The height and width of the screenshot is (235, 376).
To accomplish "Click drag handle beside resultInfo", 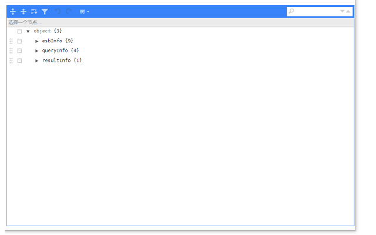I will 11,61.
